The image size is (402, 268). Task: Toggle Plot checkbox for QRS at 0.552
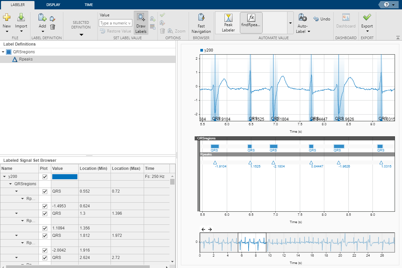[x=45, y=192]
